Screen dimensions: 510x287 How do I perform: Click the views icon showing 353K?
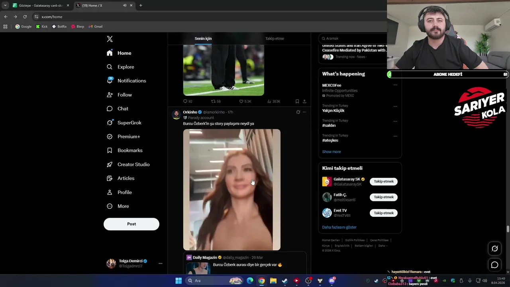269,101
